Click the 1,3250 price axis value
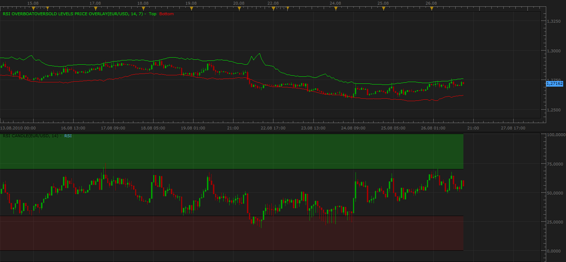This screenshot has height=262, width=566. click(x=554, y=21)
